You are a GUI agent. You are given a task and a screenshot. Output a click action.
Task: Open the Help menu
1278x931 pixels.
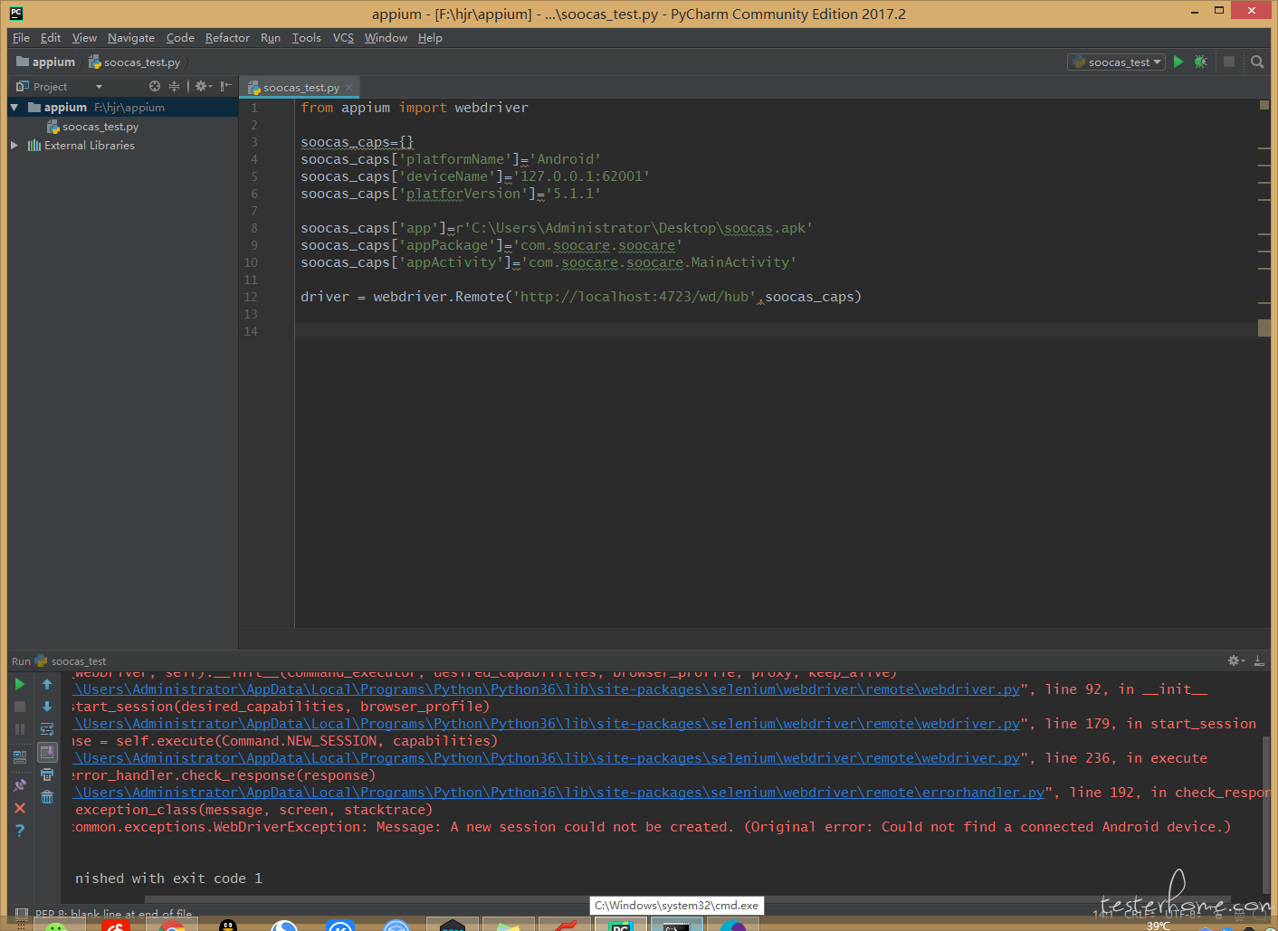[x=430, y=37]
